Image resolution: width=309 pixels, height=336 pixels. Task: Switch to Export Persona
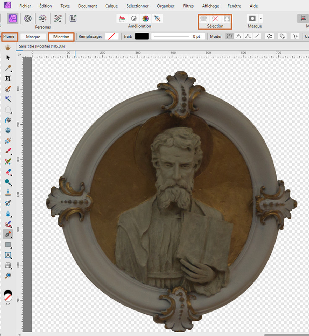click(73, 18)
